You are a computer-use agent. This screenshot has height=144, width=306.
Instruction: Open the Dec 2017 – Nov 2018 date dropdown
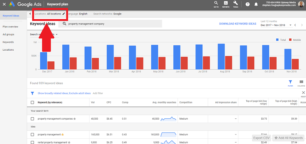276,25
